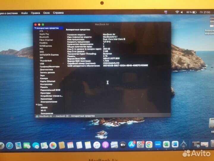Select Память in the sidebar list
Image resolution: width=214 pixels, height=161 pixels.
44,87
